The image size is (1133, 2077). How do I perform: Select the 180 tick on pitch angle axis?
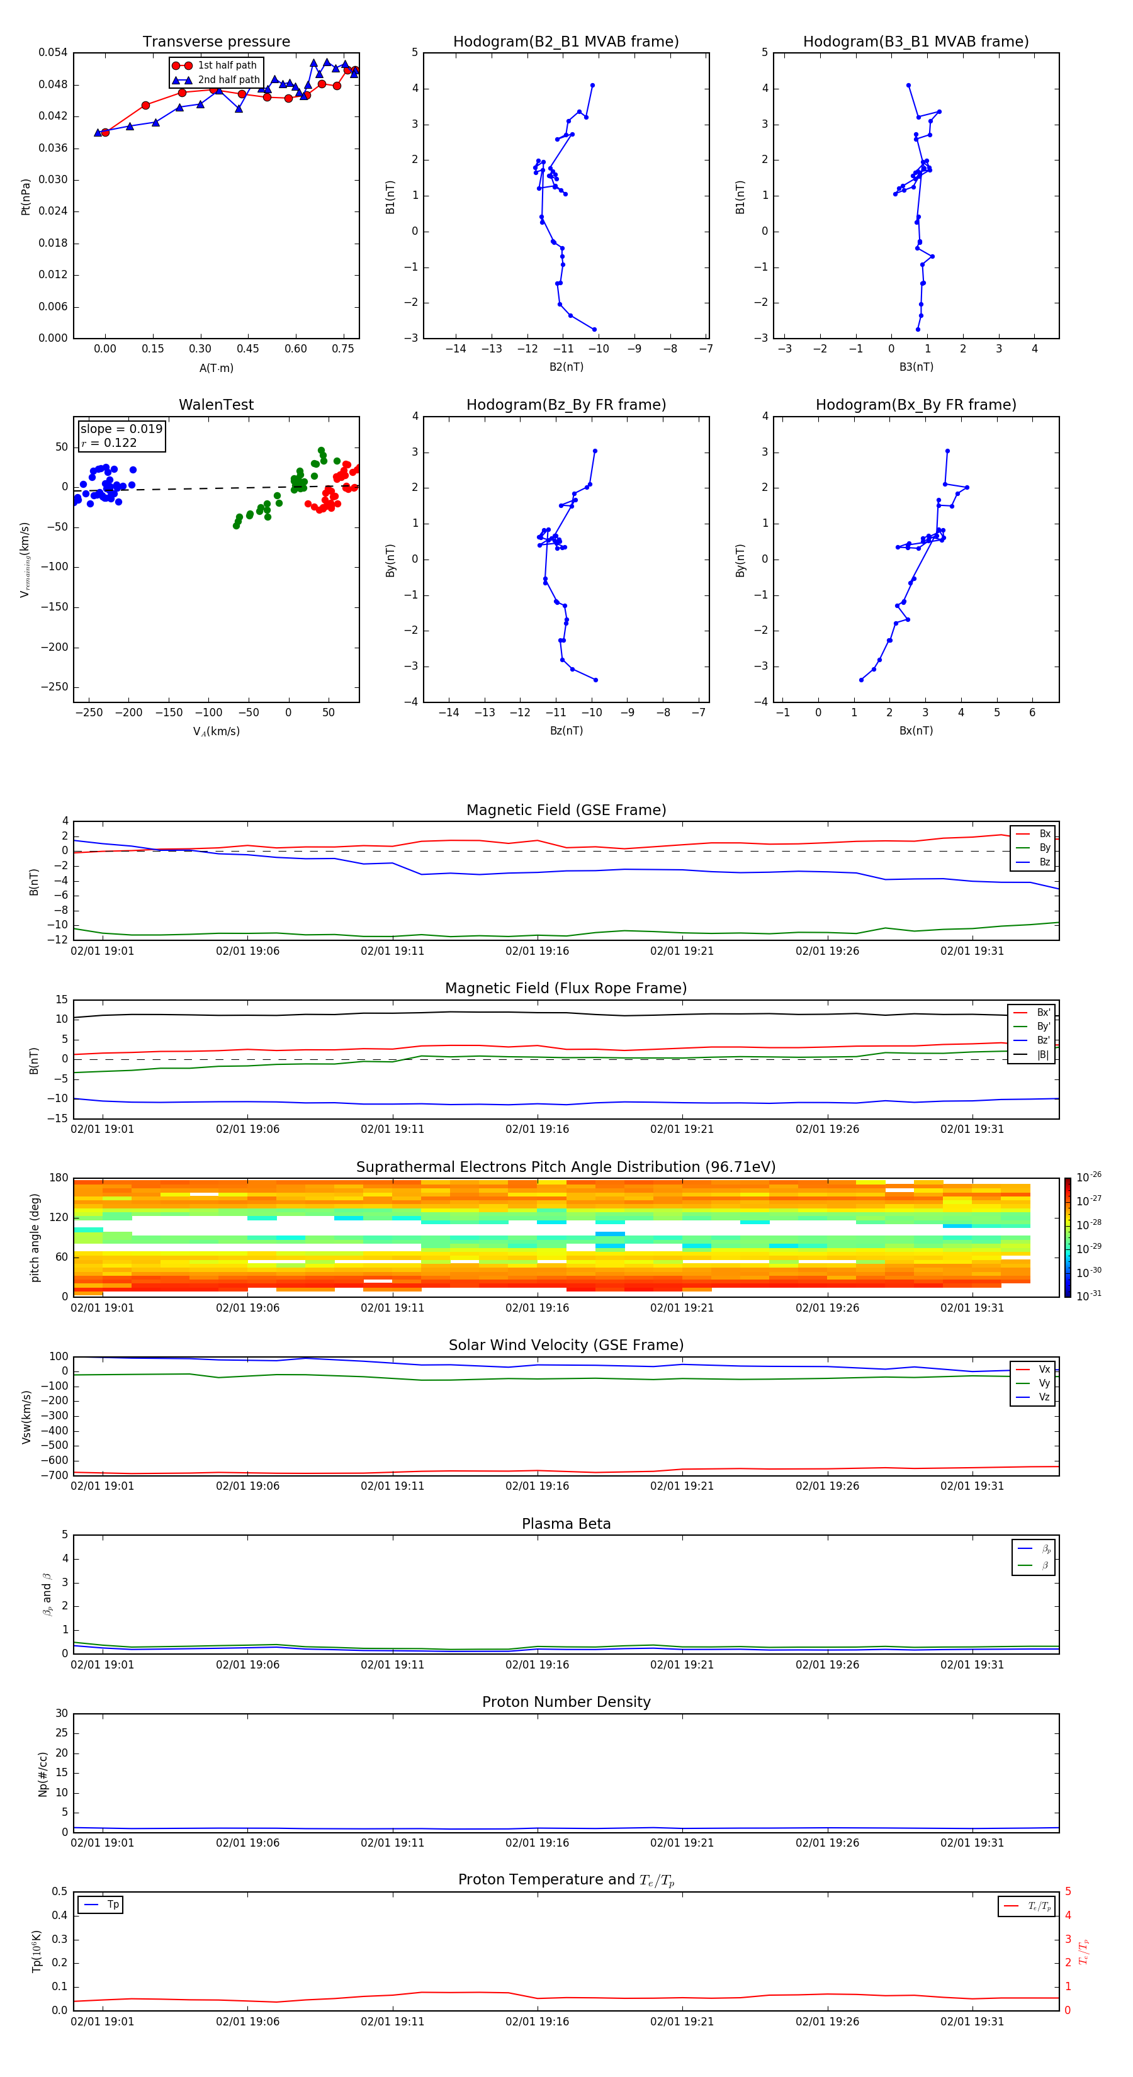click(x=59, y=1178)
